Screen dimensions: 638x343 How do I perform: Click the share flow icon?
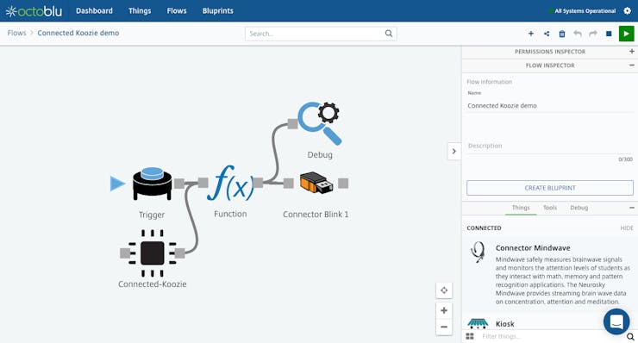pos(547,34)
